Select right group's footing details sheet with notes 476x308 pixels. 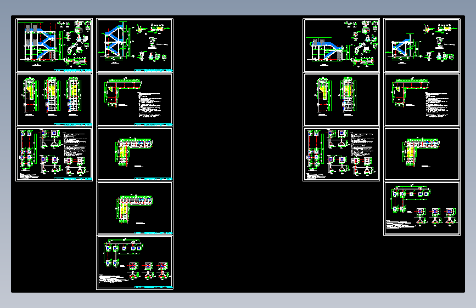pos(341,155)
